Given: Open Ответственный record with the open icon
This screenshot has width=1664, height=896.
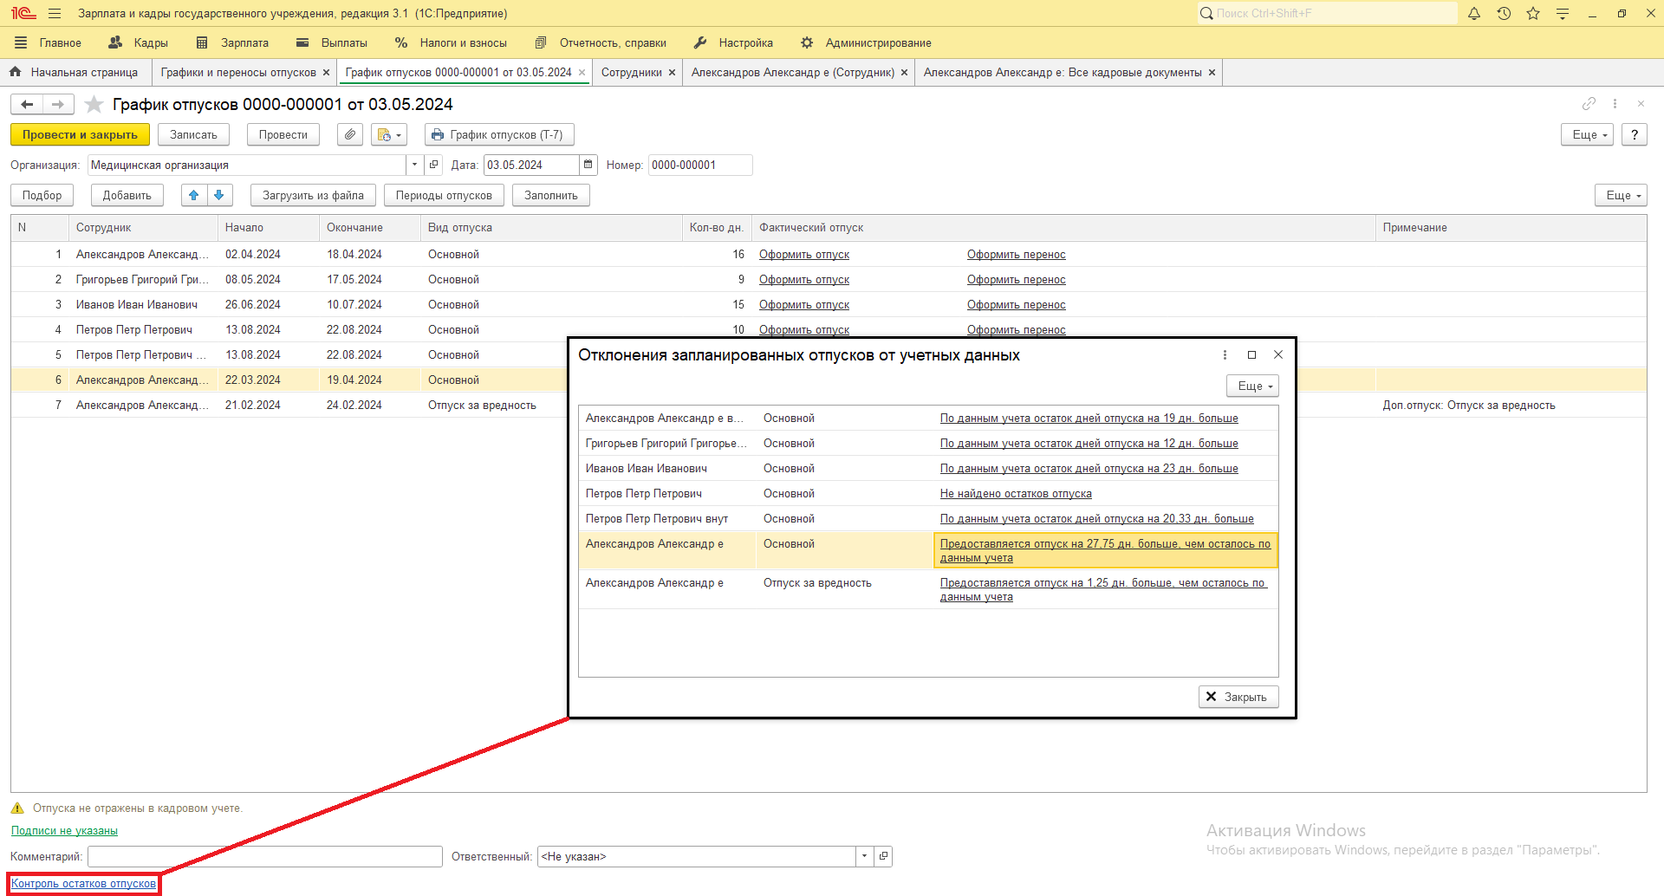Looking at the screenshot, I should point(883,857).
